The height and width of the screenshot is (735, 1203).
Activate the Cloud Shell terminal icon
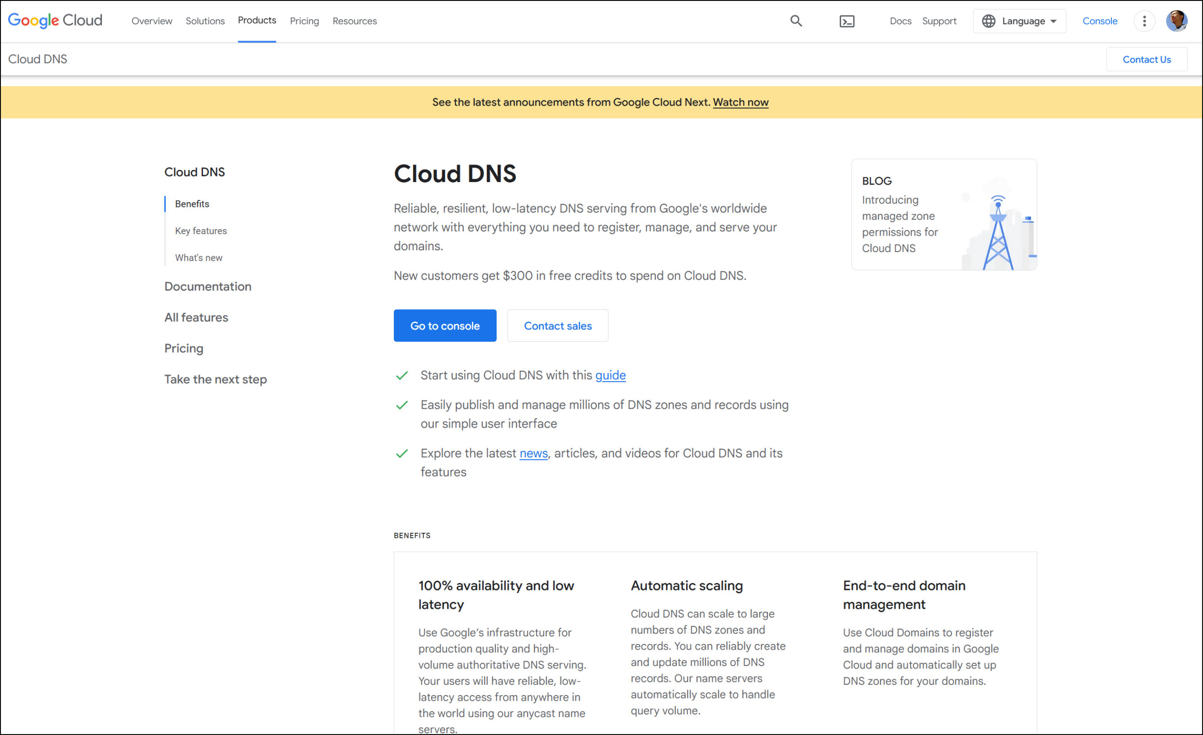[x=847, y=21]
